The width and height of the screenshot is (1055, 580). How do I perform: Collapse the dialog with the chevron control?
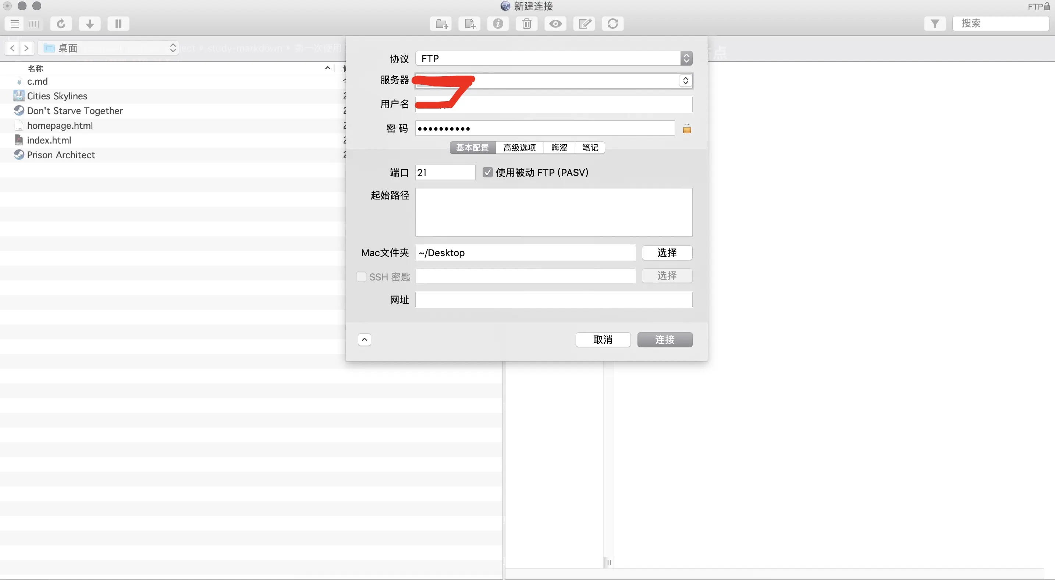(x=364, y=340)
